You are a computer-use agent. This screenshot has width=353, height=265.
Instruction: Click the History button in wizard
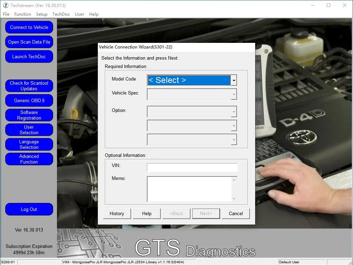click(x=117, y=214)
